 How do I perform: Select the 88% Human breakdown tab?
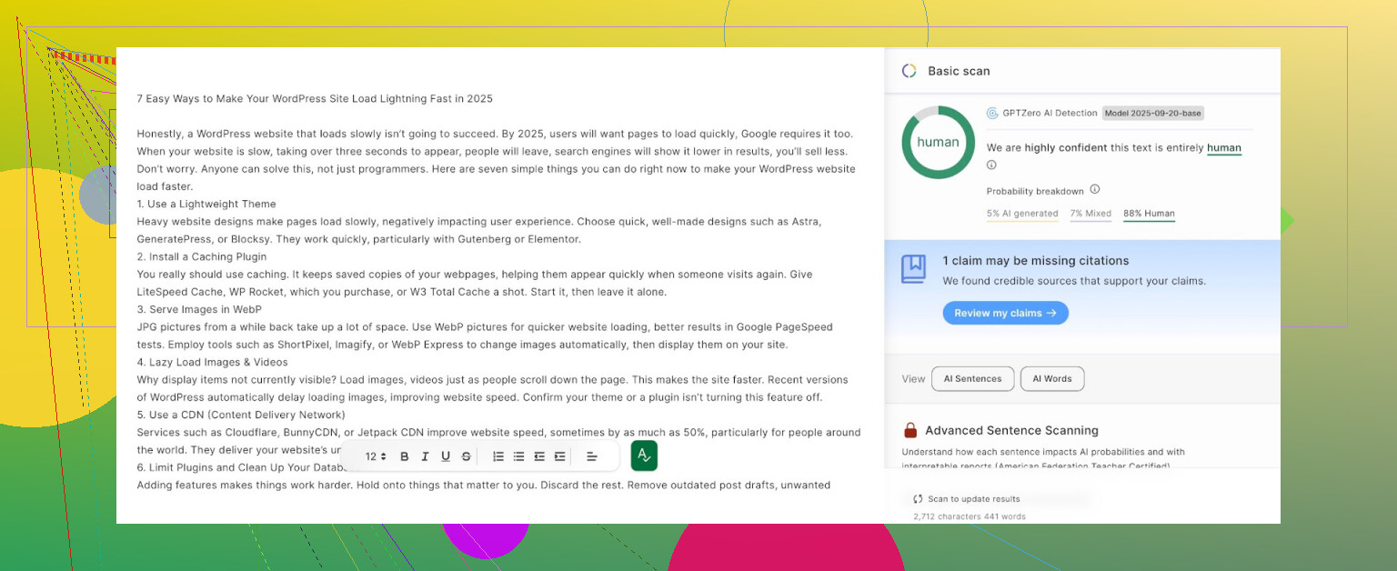coord(1149,214)
